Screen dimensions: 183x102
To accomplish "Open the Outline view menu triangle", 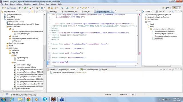I will 176,11.
